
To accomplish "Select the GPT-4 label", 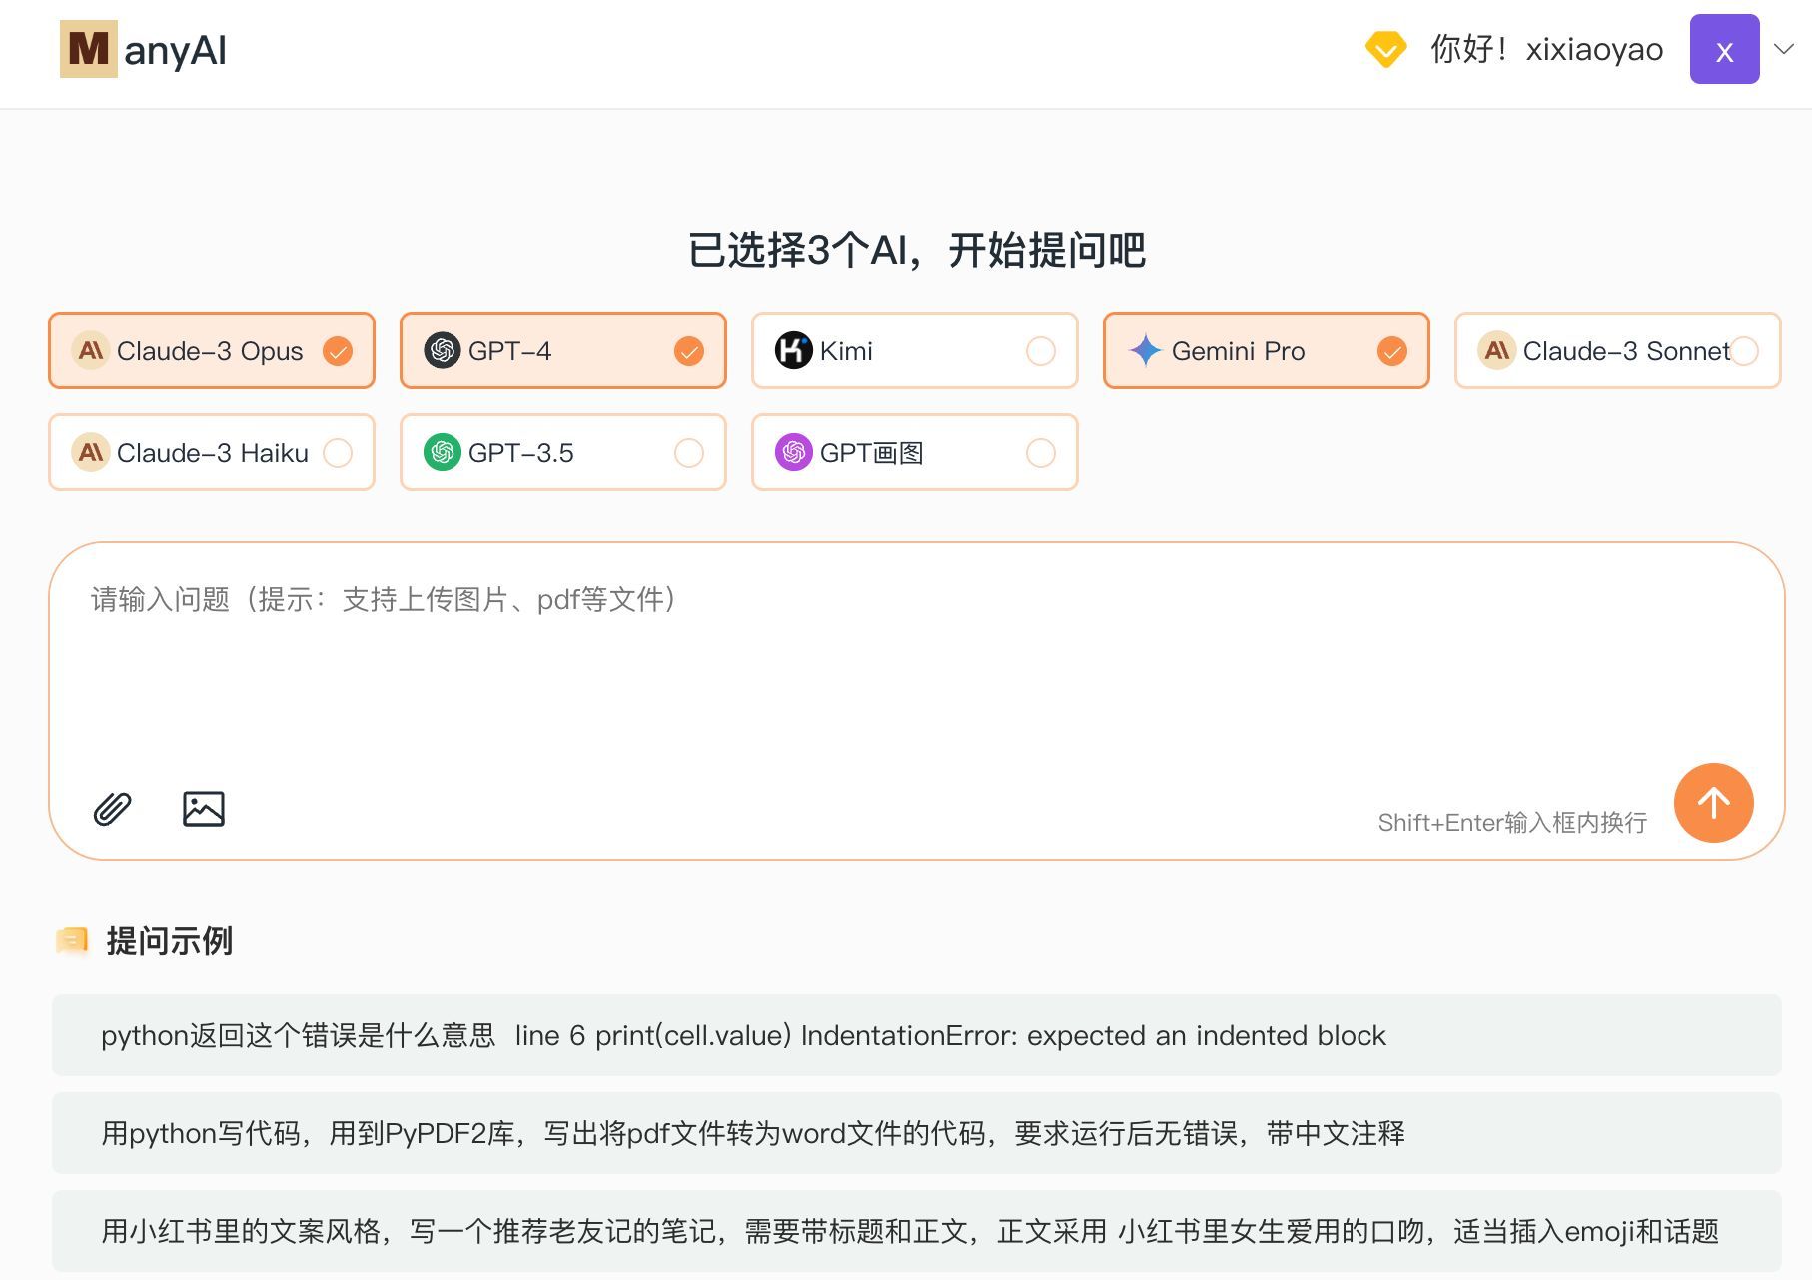I will (x=509, y=351).
